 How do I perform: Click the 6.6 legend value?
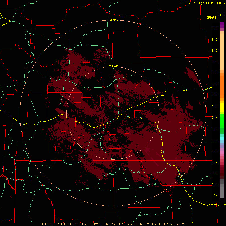(215, 73)
